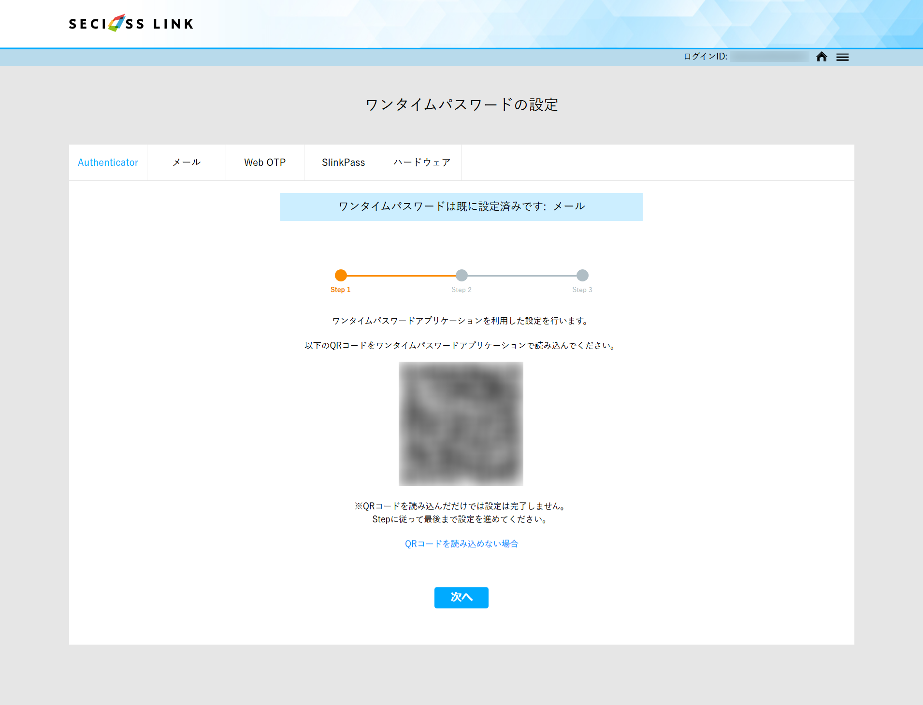Click the 'Step 2' label text
Image resolution: width=923 pixels, height=705 pixels.
(x=461, y=290)
